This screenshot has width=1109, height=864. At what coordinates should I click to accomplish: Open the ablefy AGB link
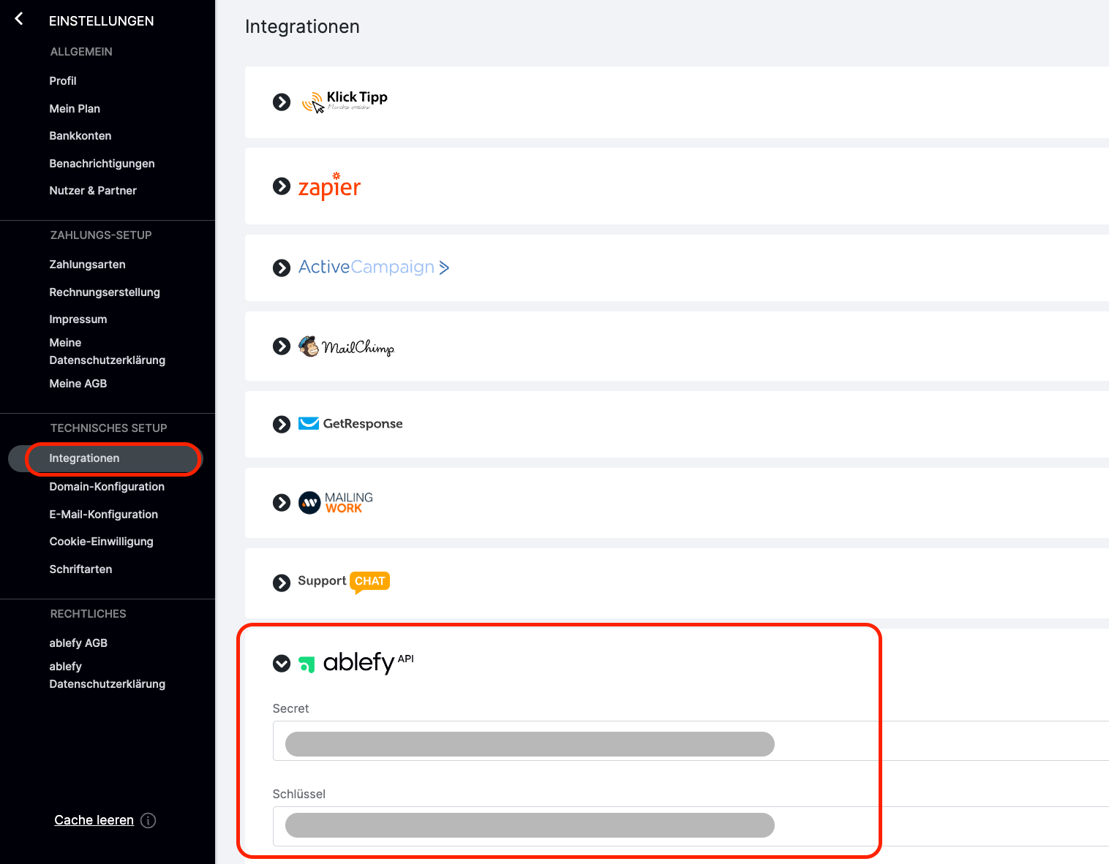coord(78,643)
